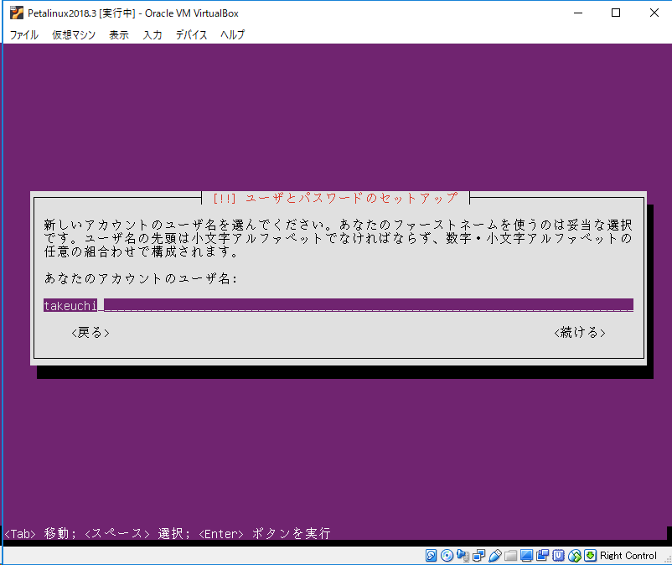
Task: Open the network adapters status icon
Action: 478,555
